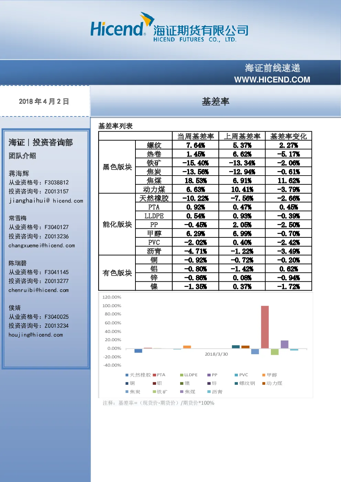Select the 10.41% last week value
The width and height of the screenshot is (341, 482).
point(242,189)
